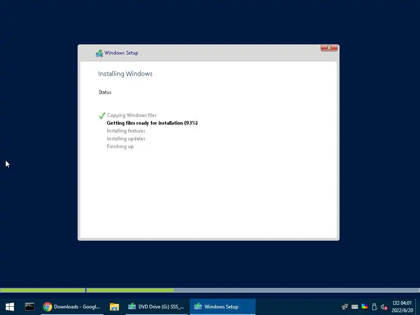Click the Finishing up status line

pos(120,146)
